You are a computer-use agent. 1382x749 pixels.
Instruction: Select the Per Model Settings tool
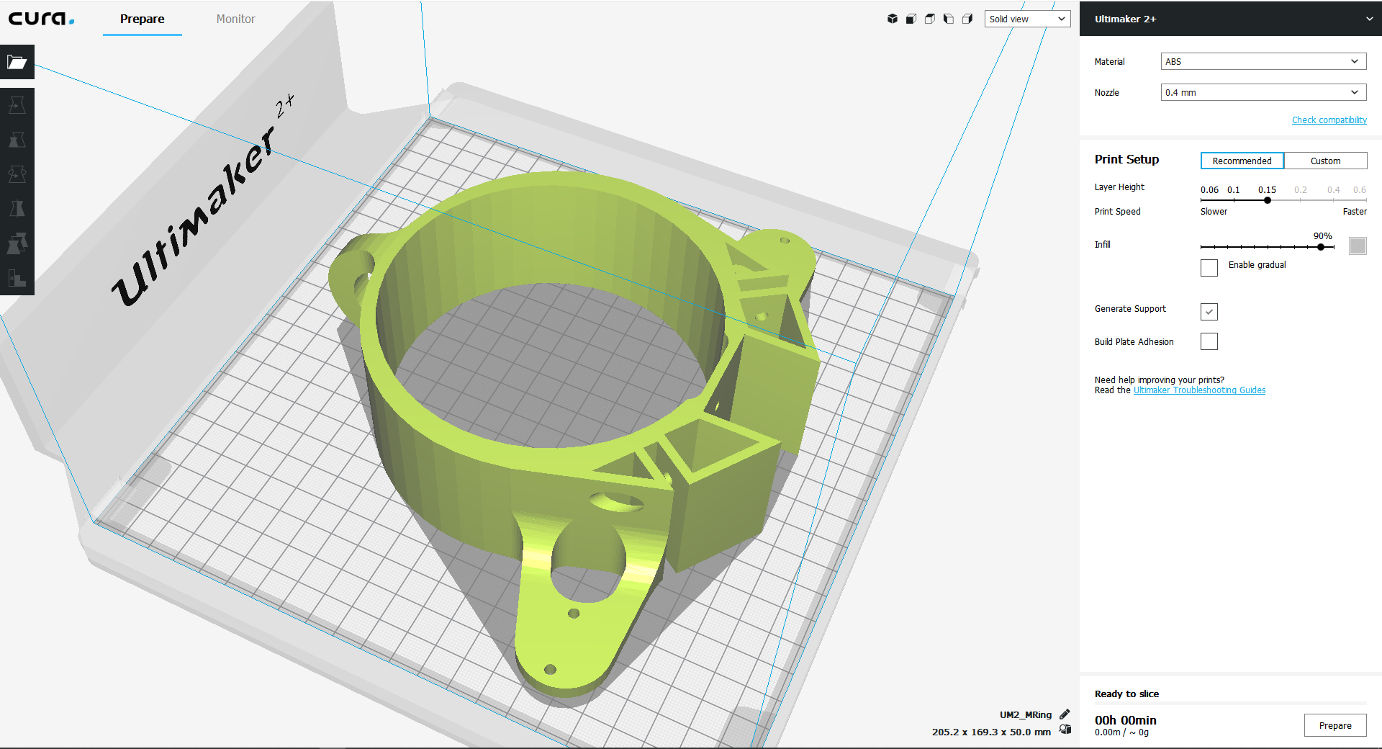[17, 243]
